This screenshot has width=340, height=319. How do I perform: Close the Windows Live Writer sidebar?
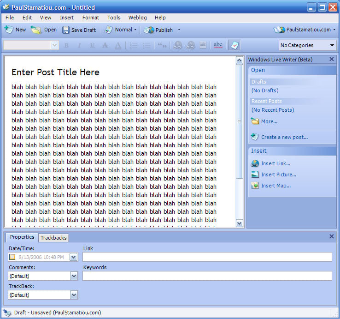pos(332,59)
